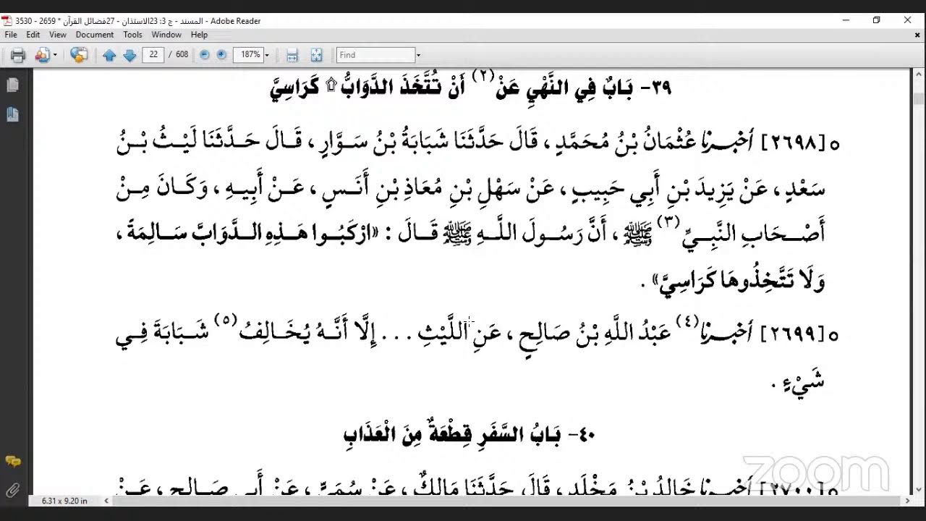This screenshot has width=926, height=521.
Task: Click the page number field showing 22
Action: (153, 54)
